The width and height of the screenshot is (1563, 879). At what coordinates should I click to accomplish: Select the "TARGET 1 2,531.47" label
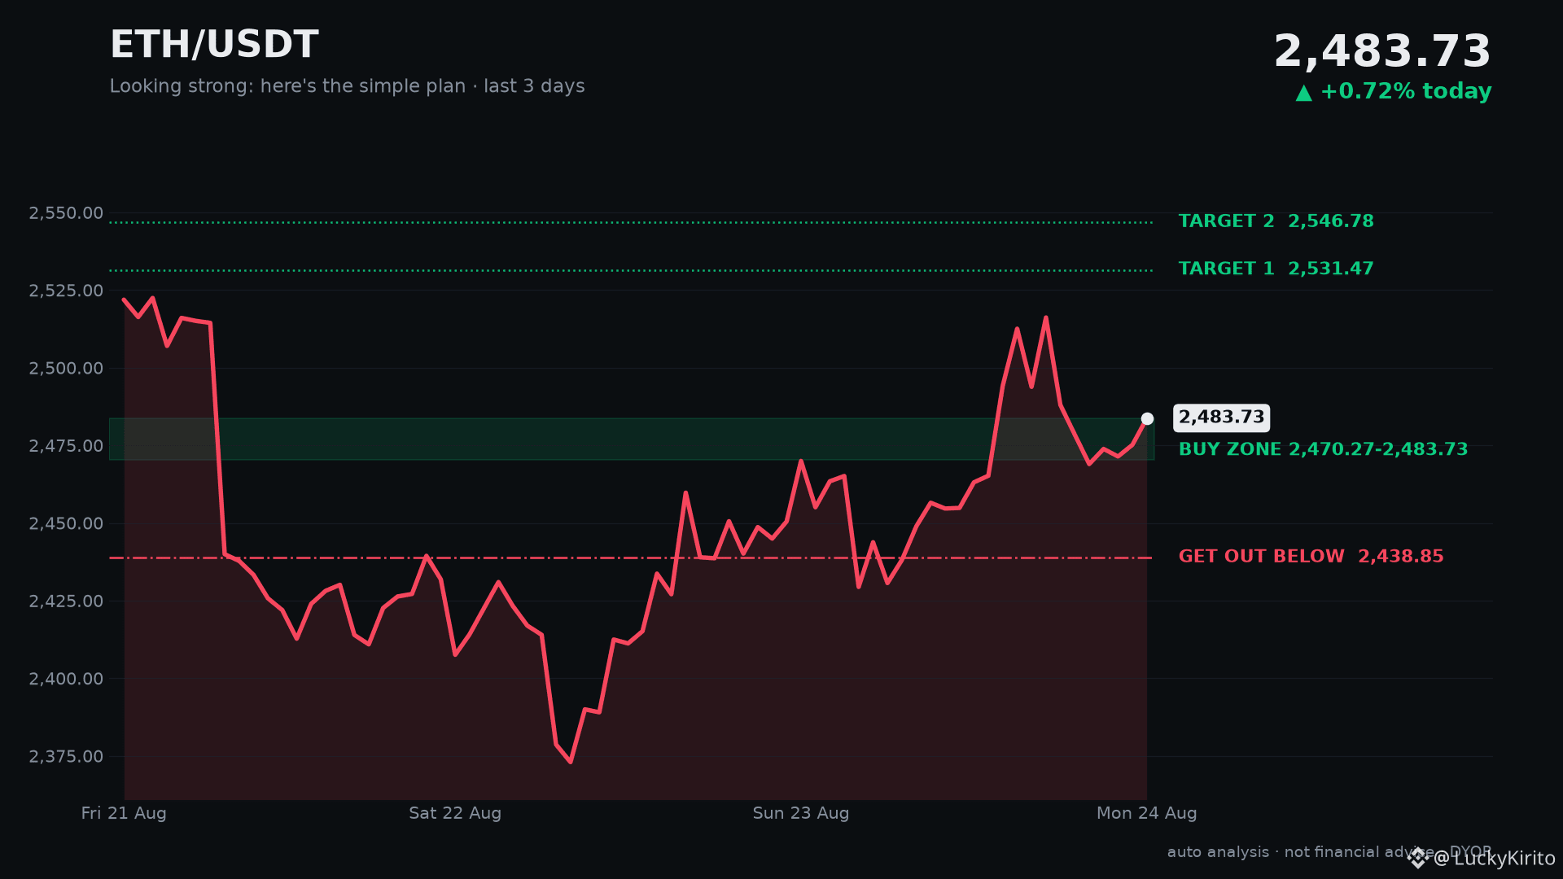click(1276, 269)
